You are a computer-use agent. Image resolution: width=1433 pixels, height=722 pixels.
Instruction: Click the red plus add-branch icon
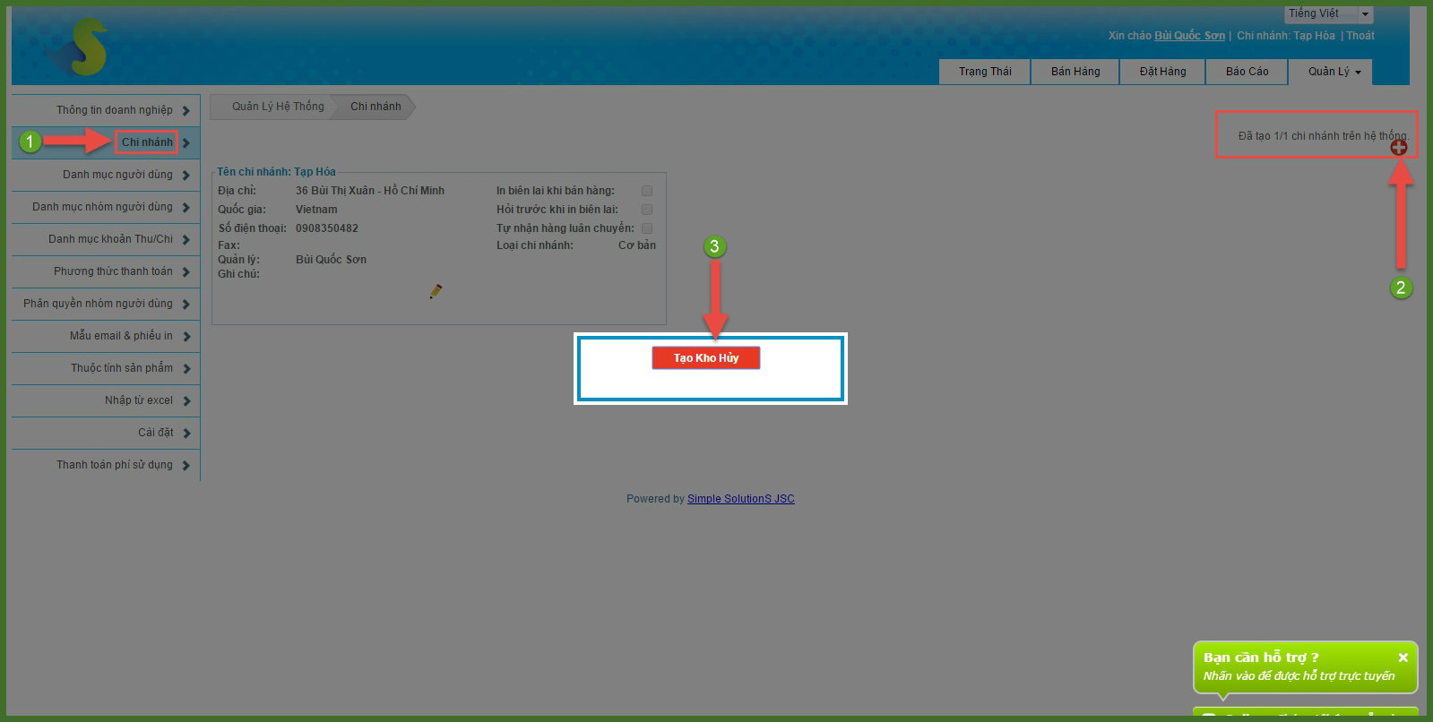pyautogui.click(x=1398, y=148)
